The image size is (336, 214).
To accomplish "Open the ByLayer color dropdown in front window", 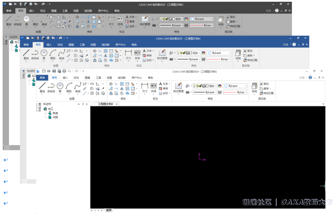I will (235, 86).
